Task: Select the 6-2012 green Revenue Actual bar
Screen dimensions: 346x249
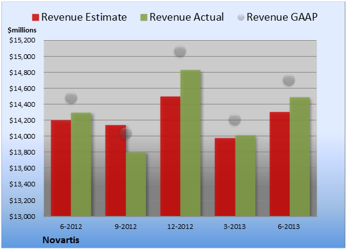Action: [x=81, y=165]
